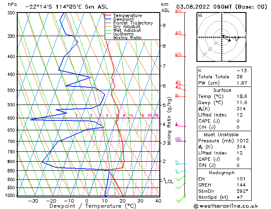Click the 850 hPa pressure axis label
This screenshot has width=271, height=209.
12,171
